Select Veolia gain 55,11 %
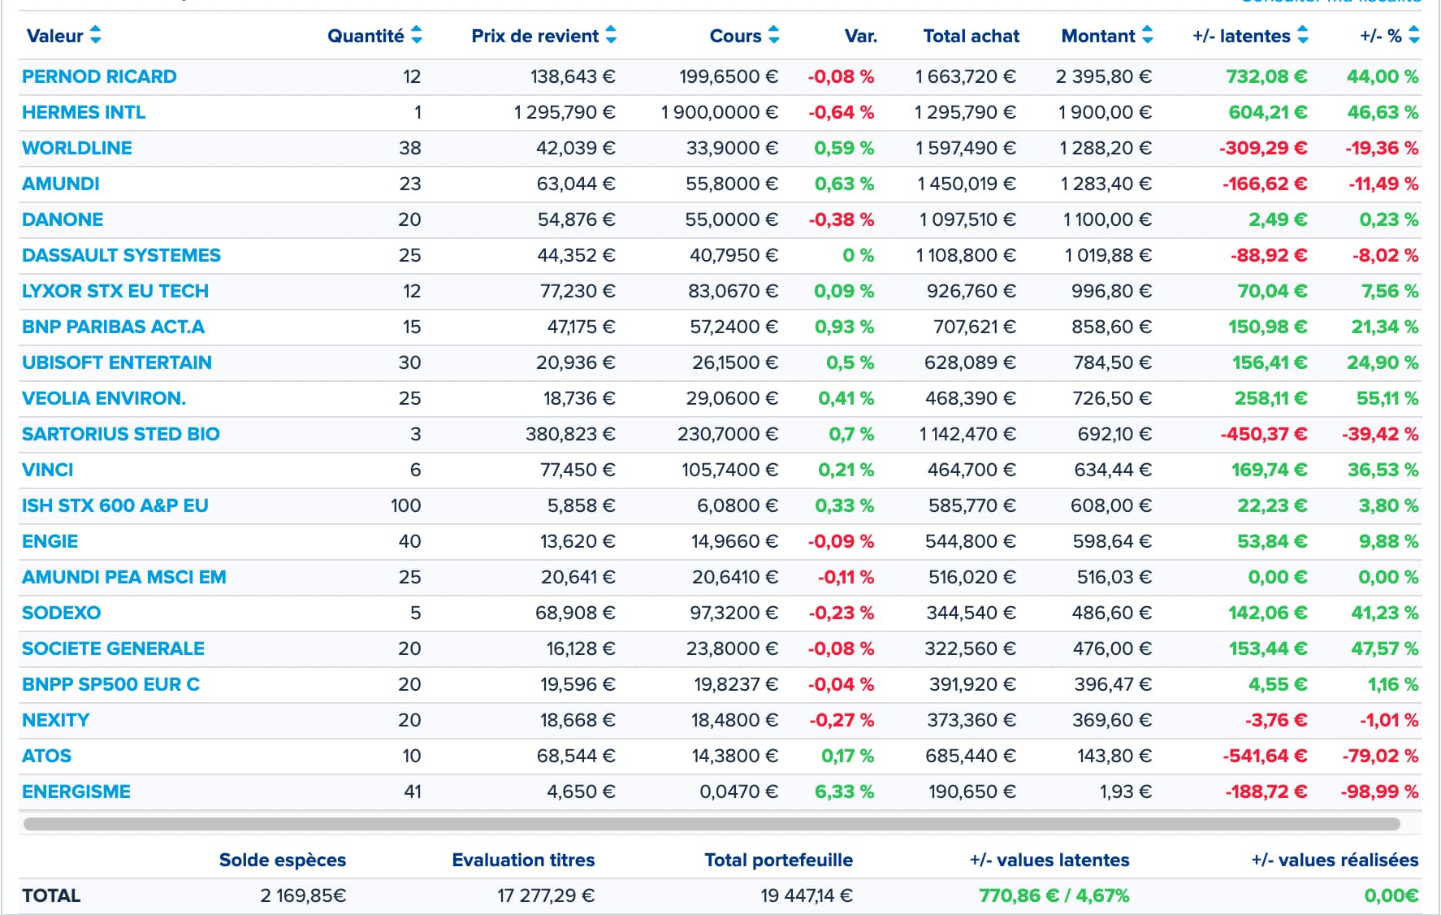 tap(1387, 398)
